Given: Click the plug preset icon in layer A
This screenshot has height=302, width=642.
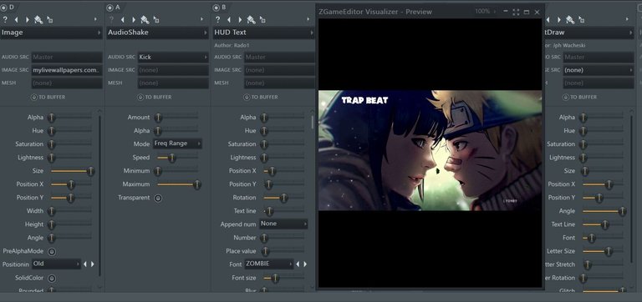Looking at the screenshot, I should [145, 19].
